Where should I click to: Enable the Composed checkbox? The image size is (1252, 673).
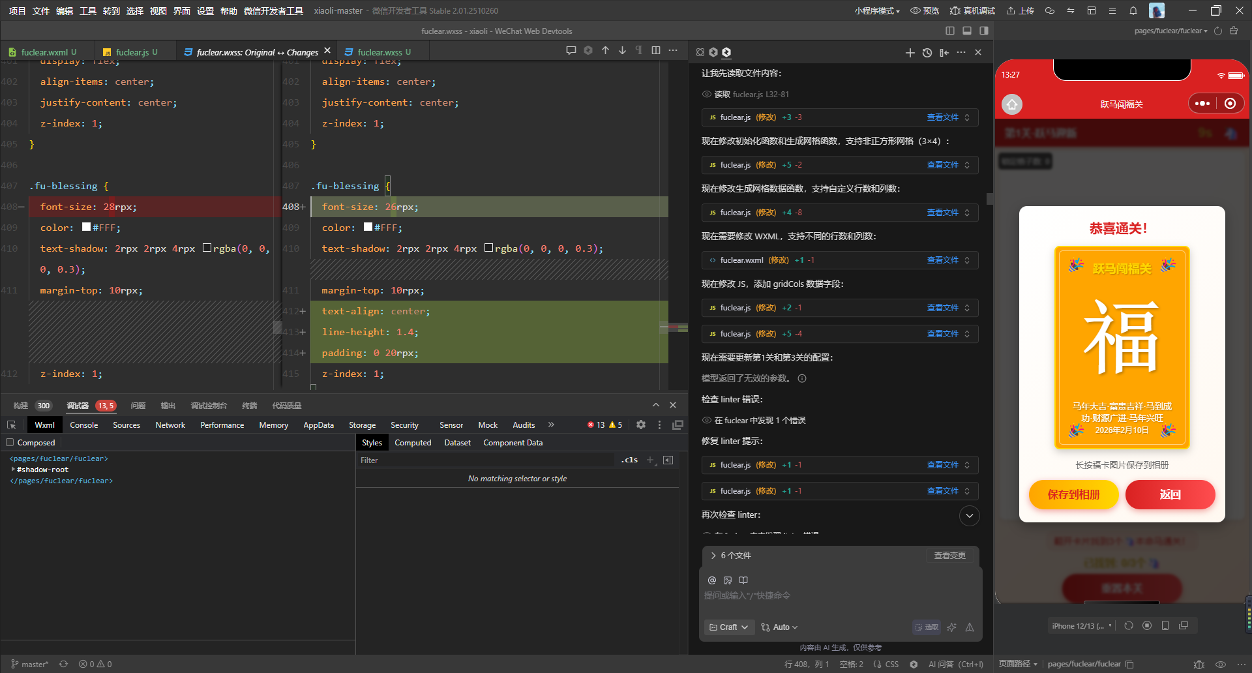pos(10,443)
